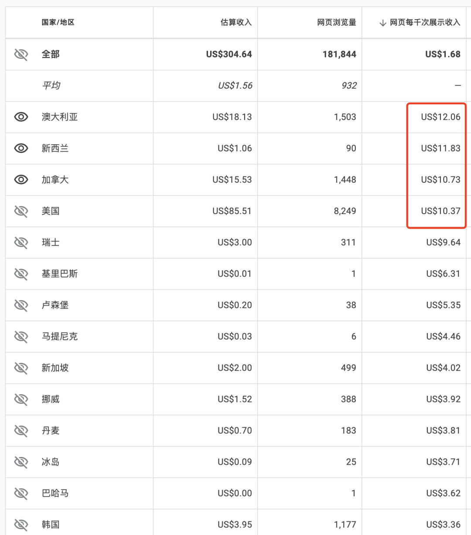Click the 8,249 page views cell
This screenshot has width=471, height=535.
345,211
